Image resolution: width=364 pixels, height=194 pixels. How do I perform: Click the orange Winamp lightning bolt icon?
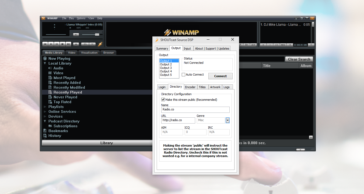coord(100,44)
